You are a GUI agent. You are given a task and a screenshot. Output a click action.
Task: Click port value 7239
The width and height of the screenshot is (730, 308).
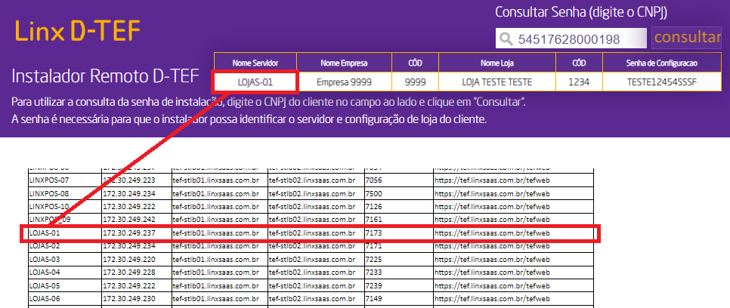(x=374, y=285)
